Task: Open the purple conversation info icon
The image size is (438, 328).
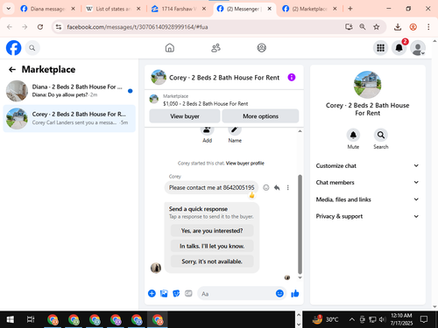Action: pyautogui.click(x=292, y=77)
